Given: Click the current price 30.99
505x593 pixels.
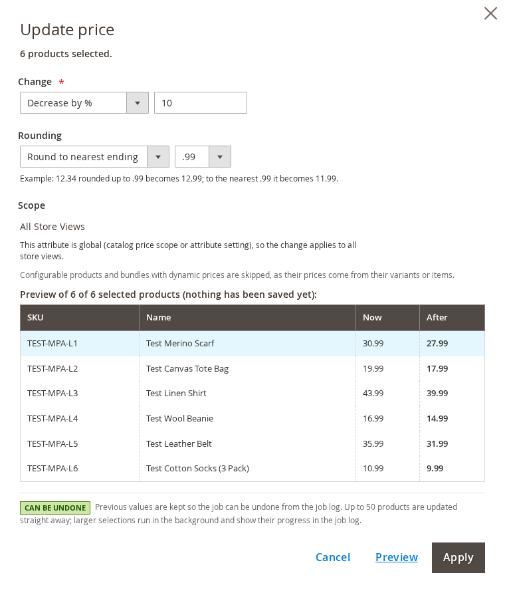Looking at the screenshot, I should click(373, 344).
